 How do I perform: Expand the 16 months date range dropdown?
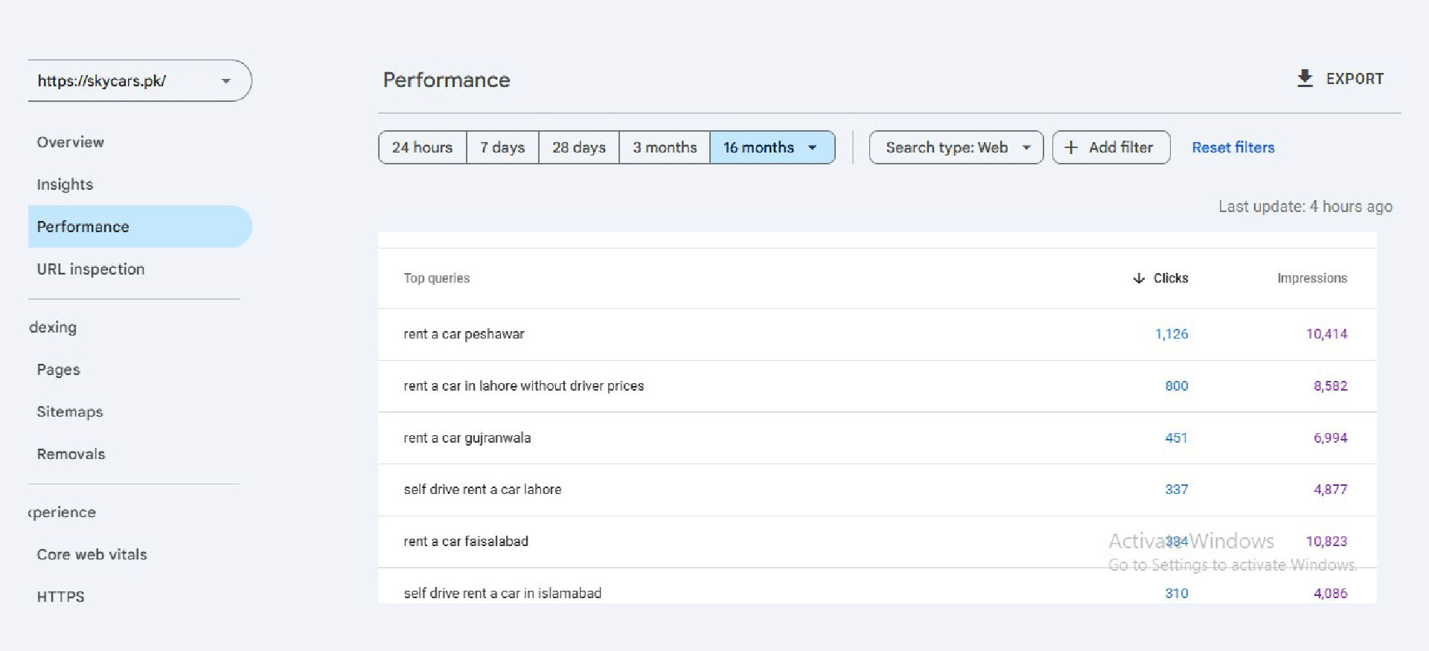tap(813, 148)
